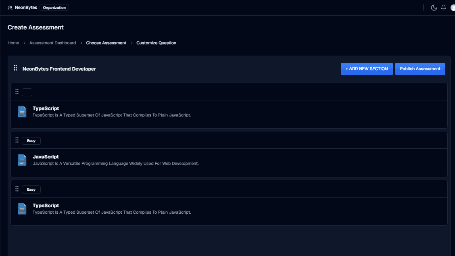455x256 pixels.
Task: Click Publish Assessment button
Action: 420,69
